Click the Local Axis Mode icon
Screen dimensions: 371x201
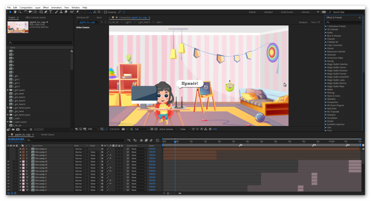(x=90, y=12)
